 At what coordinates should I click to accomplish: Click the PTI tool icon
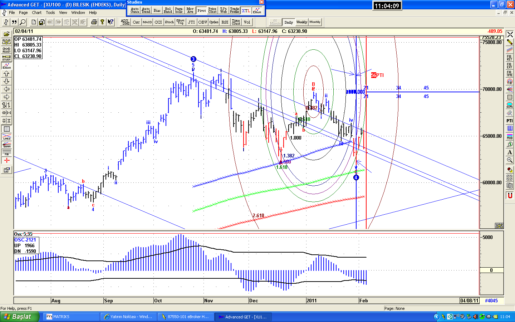510,121
